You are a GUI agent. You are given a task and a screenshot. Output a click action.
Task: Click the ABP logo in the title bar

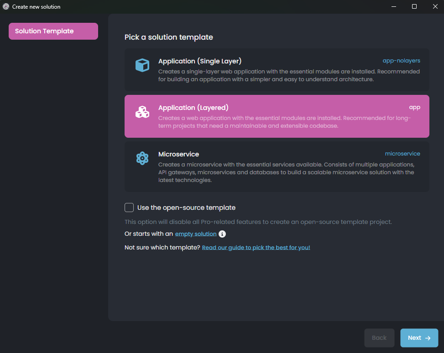click(x=5, y=6)
